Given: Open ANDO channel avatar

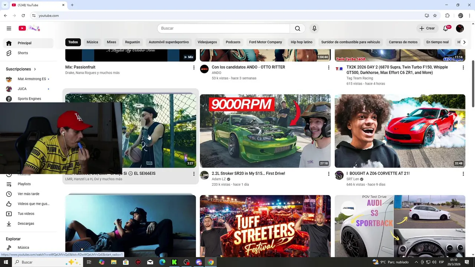Looking at the screenshot, I should point(204,69).
